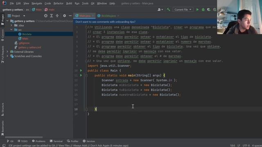Run the current file with green play button
Viewport: 262px width, 147px height.
[x=197, y=10]
